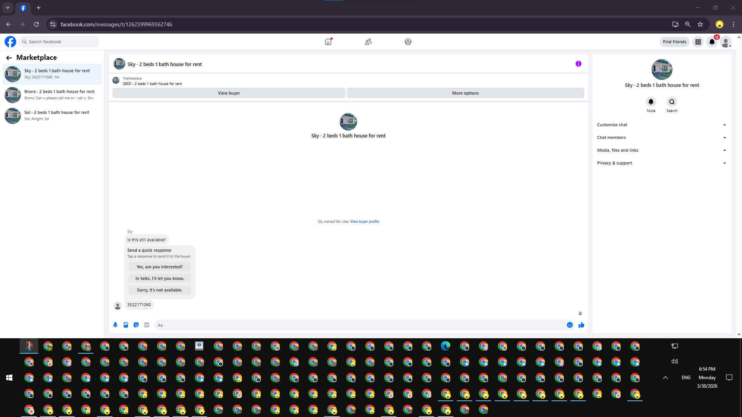The height and width of the screenshot is (417, 742).
Task: Expand Customize chat section
Action: (x=661, y=125)
